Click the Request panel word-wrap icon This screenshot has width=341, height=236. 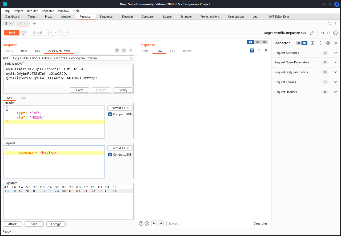point(117,51)
